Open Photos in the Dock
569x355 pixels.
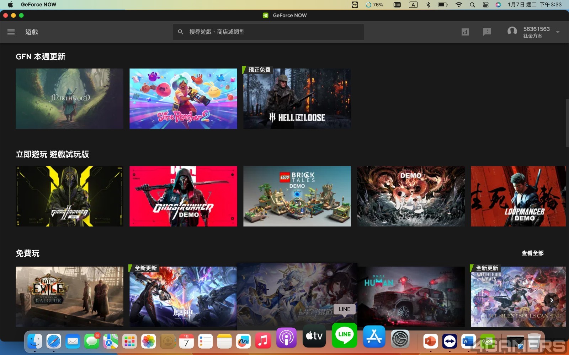pos(149,341)
